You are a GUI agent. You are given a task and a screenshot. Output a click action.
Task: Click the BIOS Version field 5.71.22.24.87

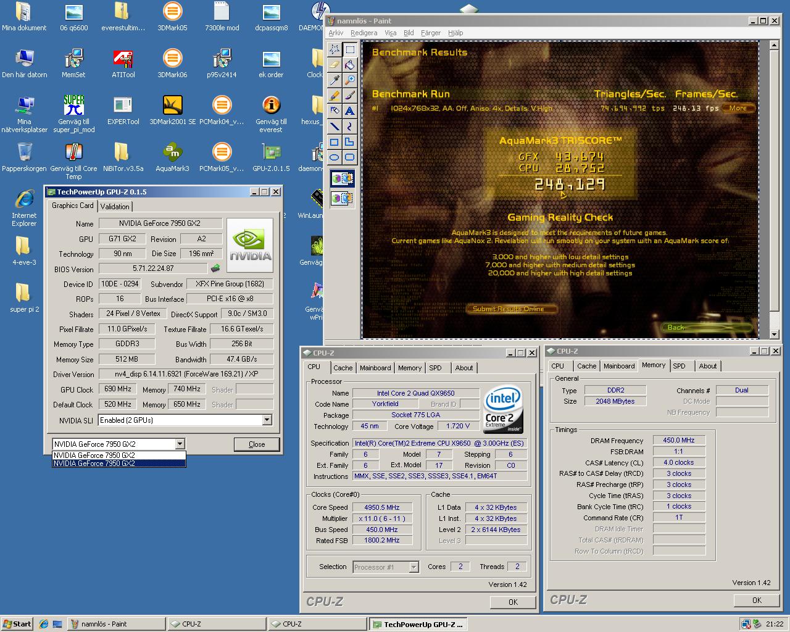153,268
